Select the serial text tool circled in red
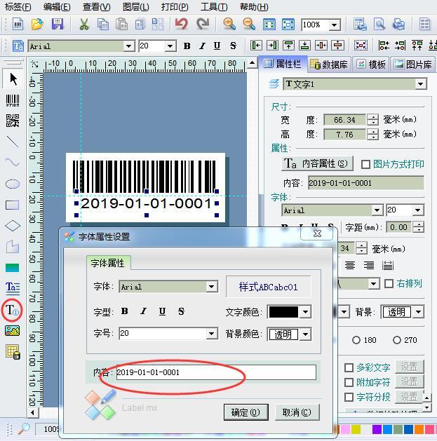The image size is (437, 441). (x=12, y=310)
